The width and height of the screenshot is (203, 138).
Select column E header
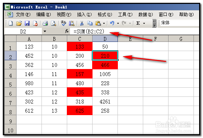coord(131,39)
